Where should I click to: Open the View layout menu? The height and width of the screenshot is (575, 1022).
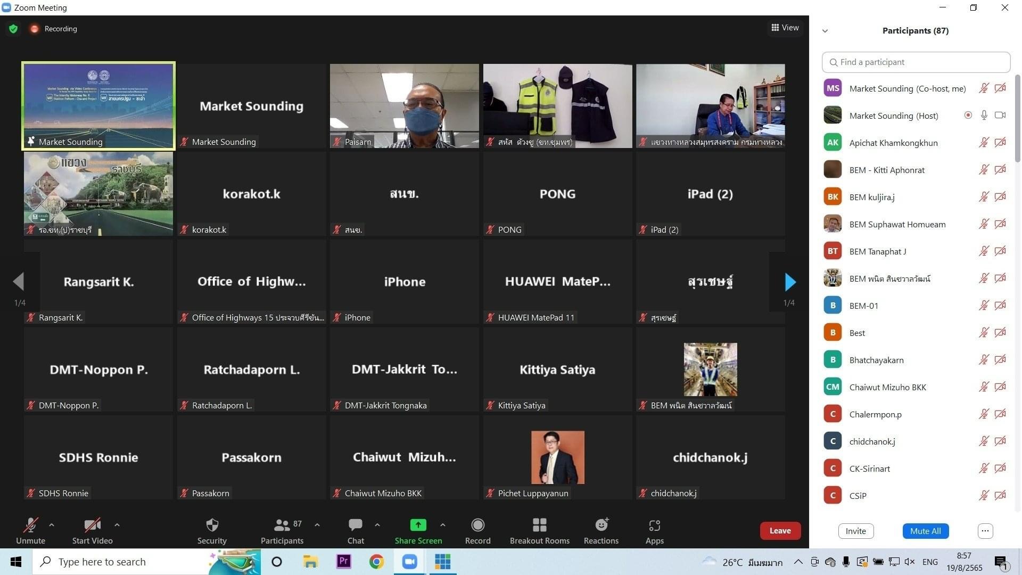[x=785, y=28]
